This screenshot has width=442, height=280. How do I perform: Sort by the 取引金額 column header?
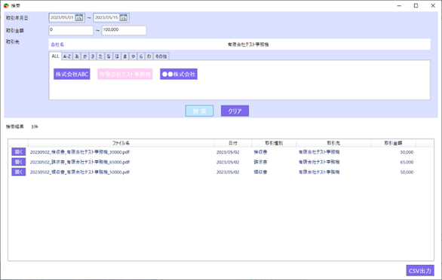click(x=393, y=143)
